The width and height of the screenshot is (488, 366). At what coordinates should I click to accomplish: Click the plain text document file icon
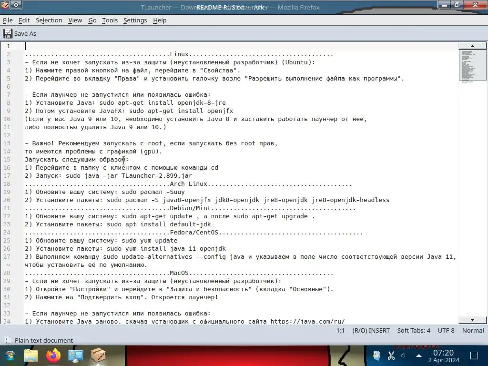8,340
